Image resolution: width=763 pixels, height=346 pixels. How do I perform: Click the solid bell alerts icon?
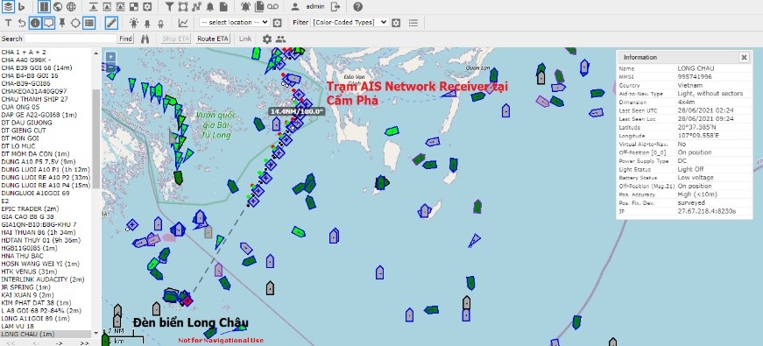point(209,7)
